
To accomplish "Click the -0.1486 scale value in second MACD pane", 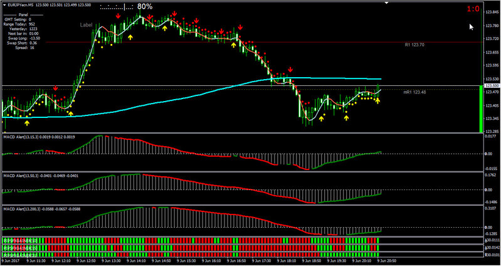I will (491, 202).
